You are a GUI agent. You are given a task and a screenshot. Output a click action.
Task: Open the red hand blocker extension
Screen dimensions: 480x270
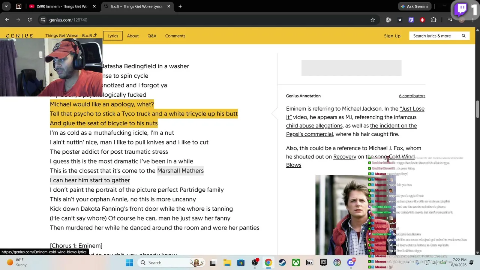(x=423, y=20)
